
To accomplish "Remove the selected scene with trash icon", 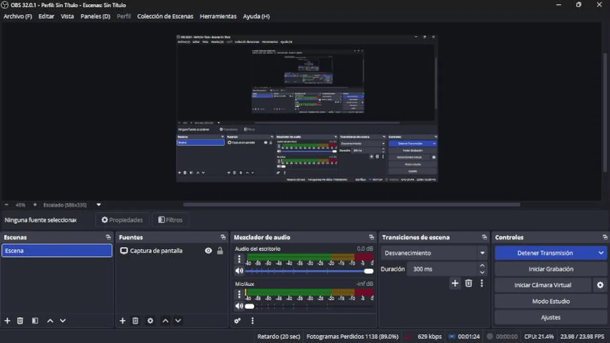I will point(20,321).
